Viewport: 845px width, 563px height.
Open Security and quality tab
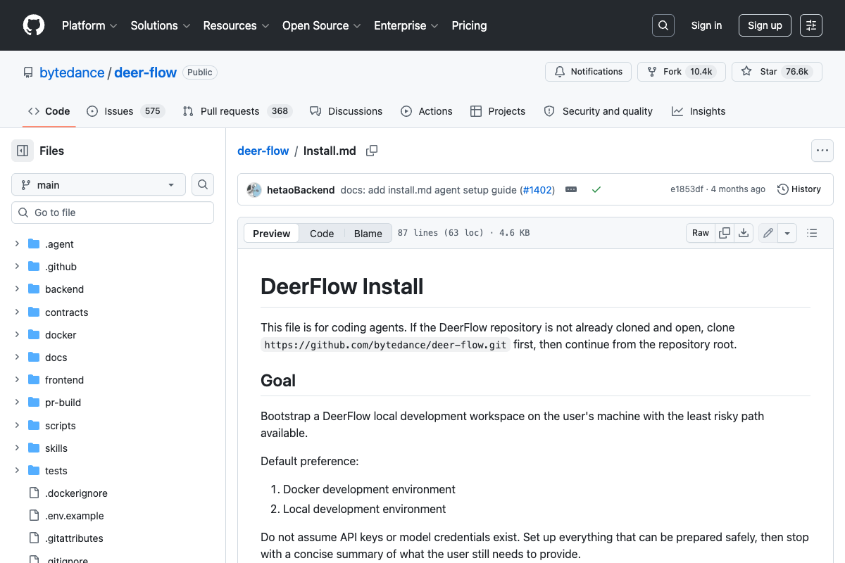pos(599,111)
